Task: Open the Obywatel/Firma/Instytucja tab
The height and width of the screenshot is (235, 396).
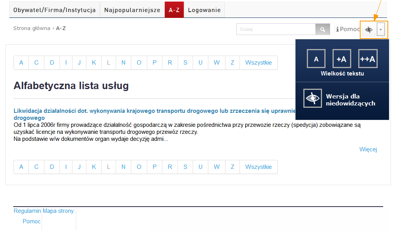Action: (55, 10)
